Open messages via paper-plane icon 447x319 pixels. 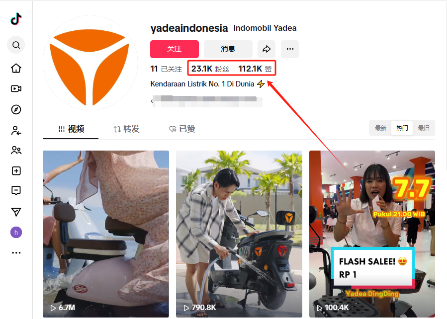pos(16,212)
